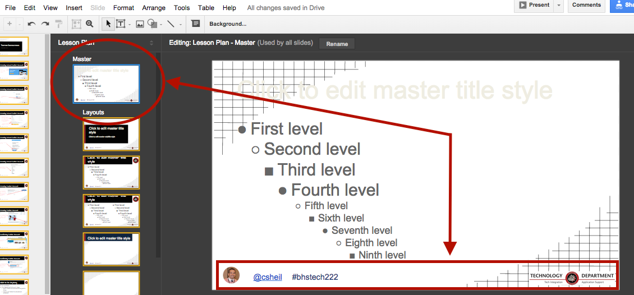Screen dimensions: 634x295
Task: Click the Insert comment toolbar icon
Action: pyautogui.click(x=195, y=24)
